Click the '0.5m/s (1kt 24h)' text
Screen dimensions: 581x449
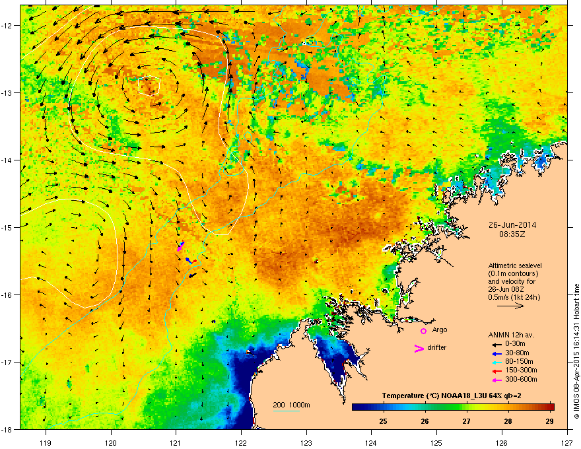(x=514, y=297)
